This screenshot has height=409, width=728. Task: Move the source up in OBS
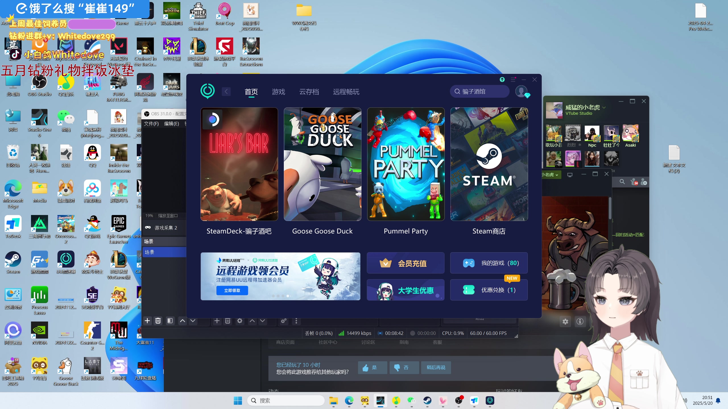click(x=252, y=321)
